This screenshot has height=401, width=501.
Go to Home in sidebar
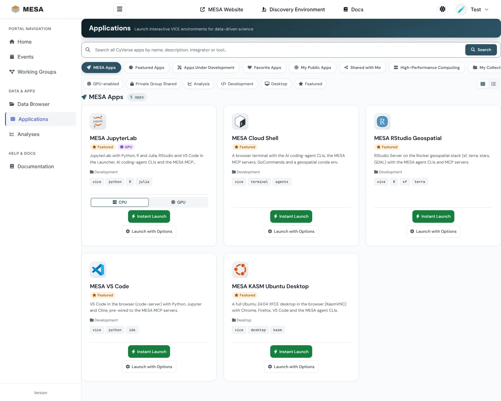(41, 42)
